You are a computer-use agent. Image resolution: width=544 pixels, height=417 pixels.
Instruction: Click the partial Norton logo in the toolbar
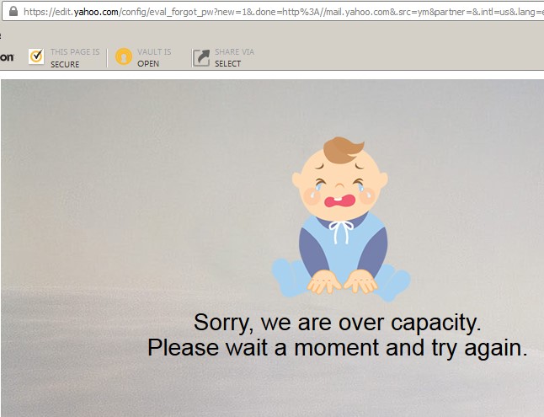[7, 57]
